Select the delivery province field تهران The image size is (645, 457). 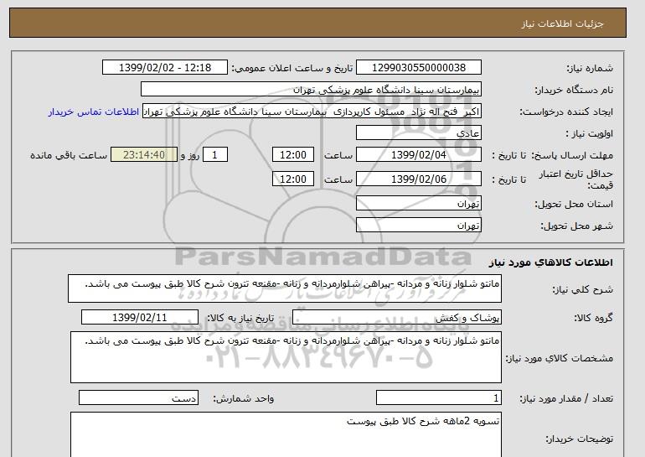418,204
